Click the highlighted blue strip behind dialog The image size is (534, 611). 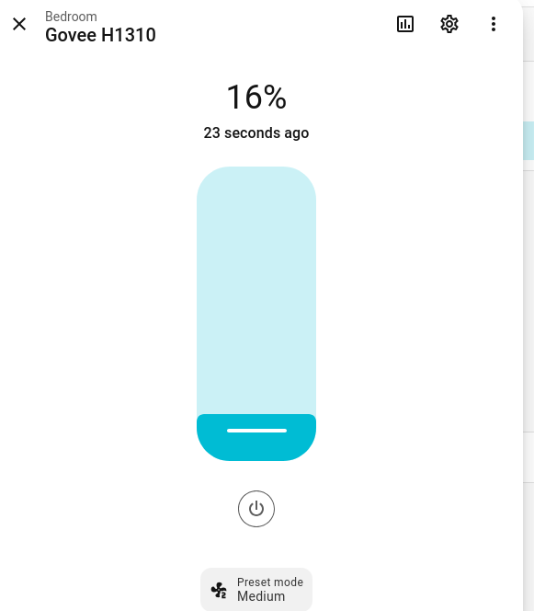(528, 141)
